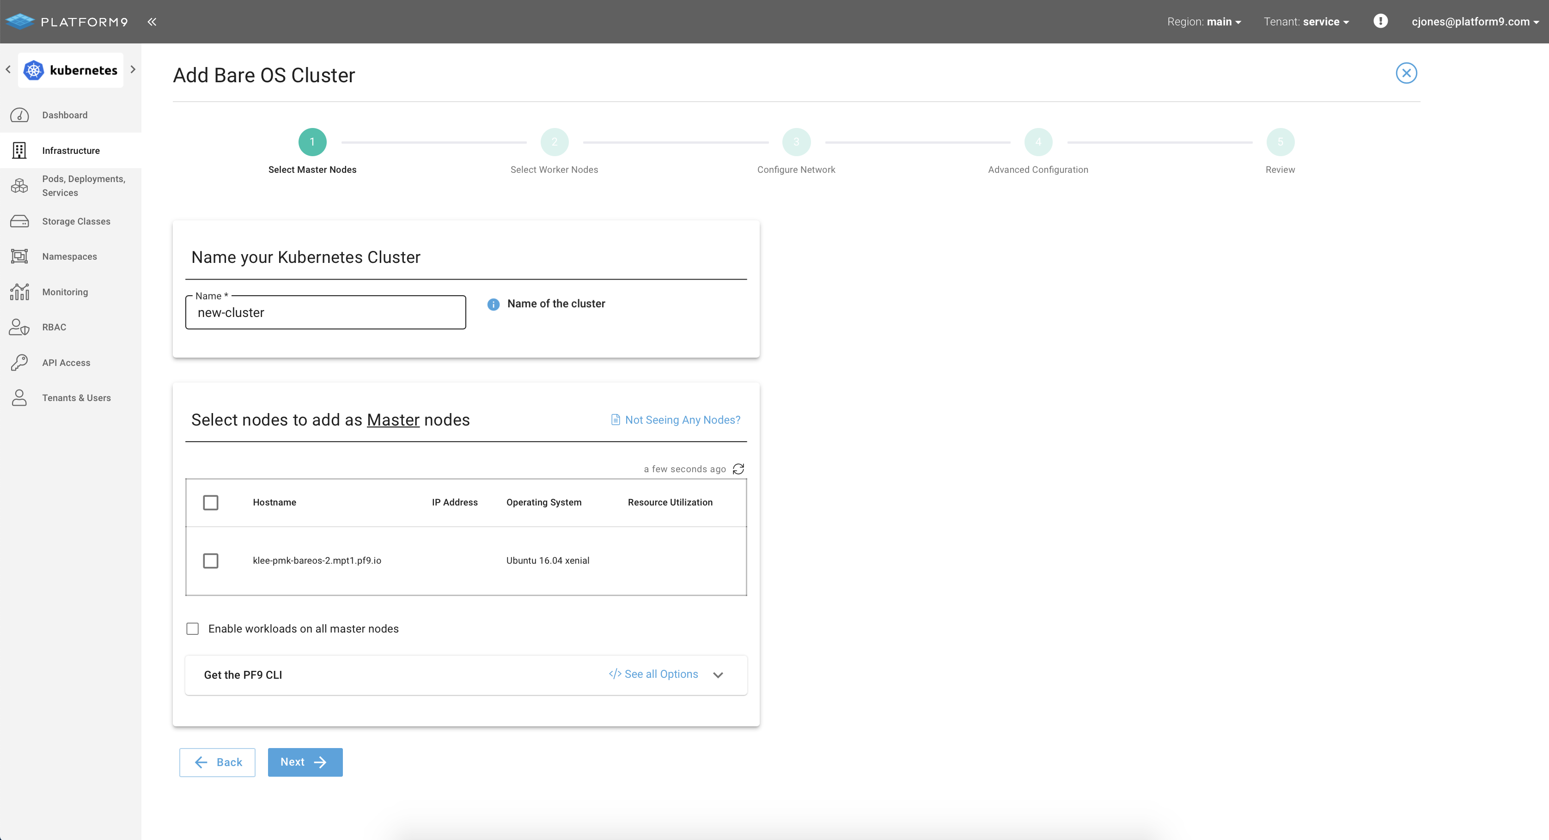Click the Tenants & Users person icon

click(19, 397)
